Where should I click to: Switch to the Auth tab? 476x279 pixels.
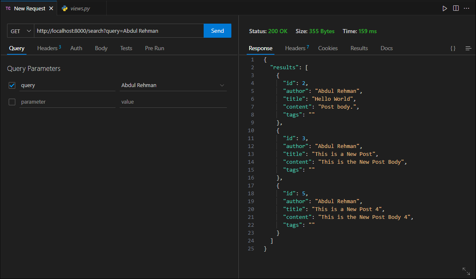76,49
